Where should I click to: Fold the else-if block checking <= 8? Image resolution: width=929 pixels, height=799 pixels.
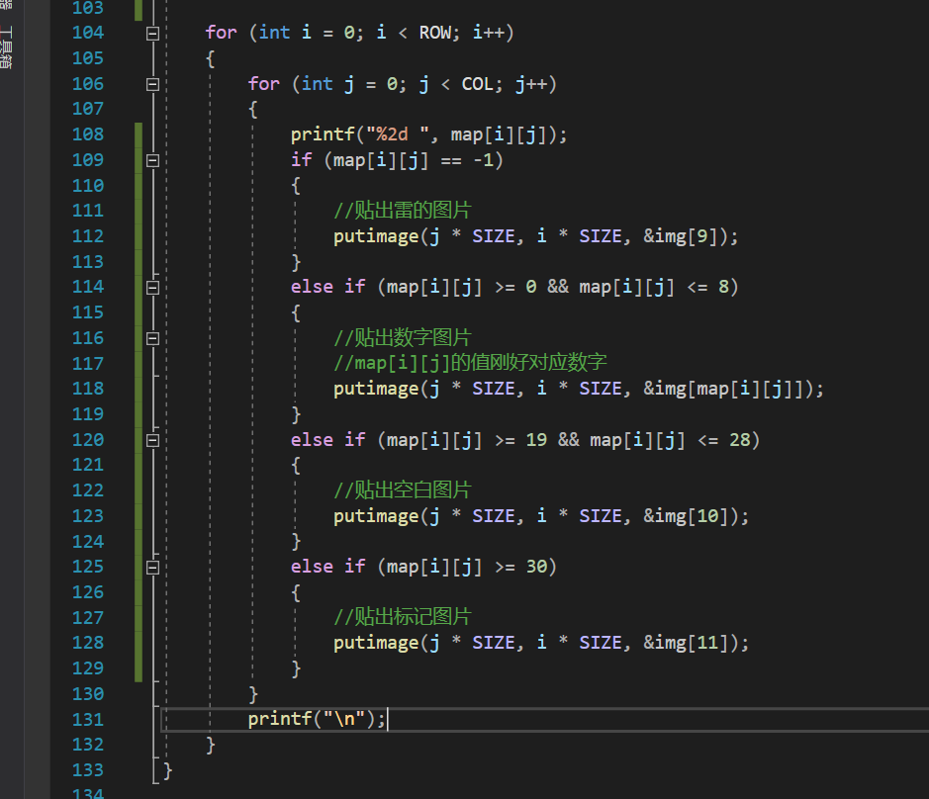coord(152,288)
